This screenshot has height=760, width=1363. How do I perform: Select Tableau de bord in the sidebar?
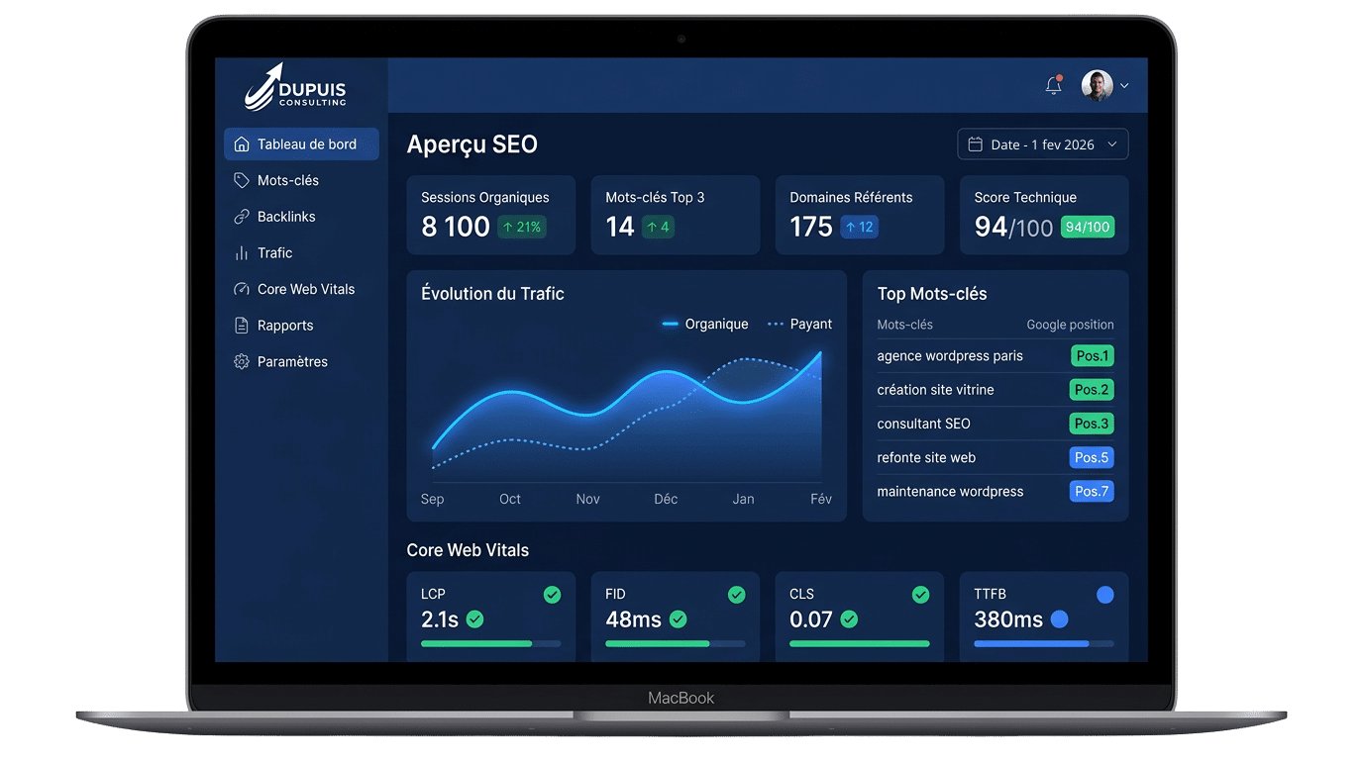(x=301, y=143)
